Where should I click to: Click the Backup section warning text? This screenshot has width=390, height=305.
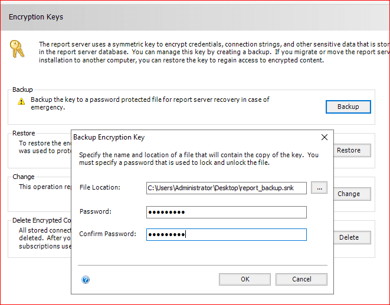click(x=150, y=104)
